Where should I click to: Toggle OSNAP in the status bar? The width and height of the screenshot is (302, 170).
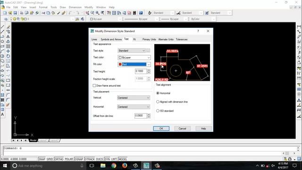tap(79, 159)
